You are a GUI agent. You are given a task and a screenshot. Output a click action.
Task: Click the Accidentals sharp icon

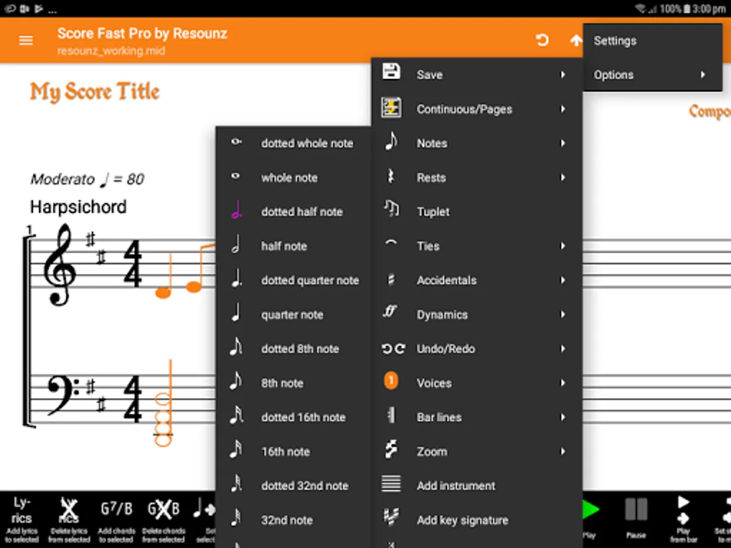(391, 280)
